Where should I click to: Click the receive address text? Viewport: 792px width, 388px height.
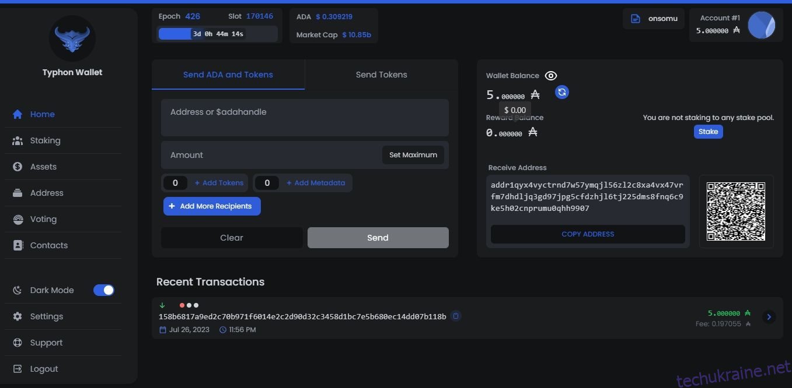[x=587, y=196]
